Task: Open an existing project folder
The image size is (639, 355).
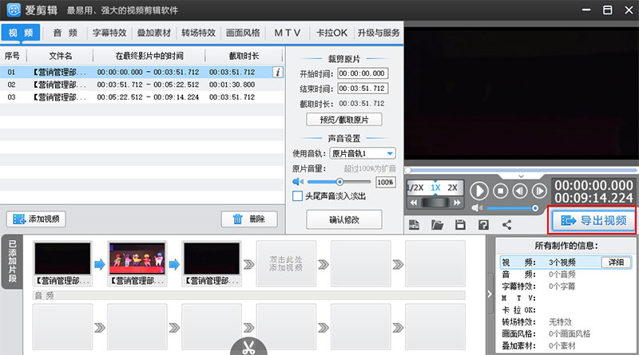Action: tap(437, 225)
